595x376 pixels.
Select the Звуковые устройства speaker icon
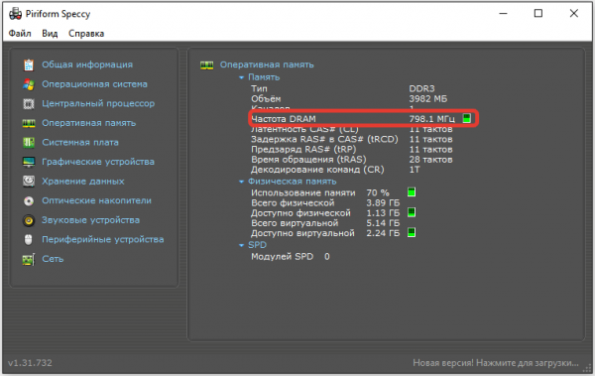pos(29,220)
